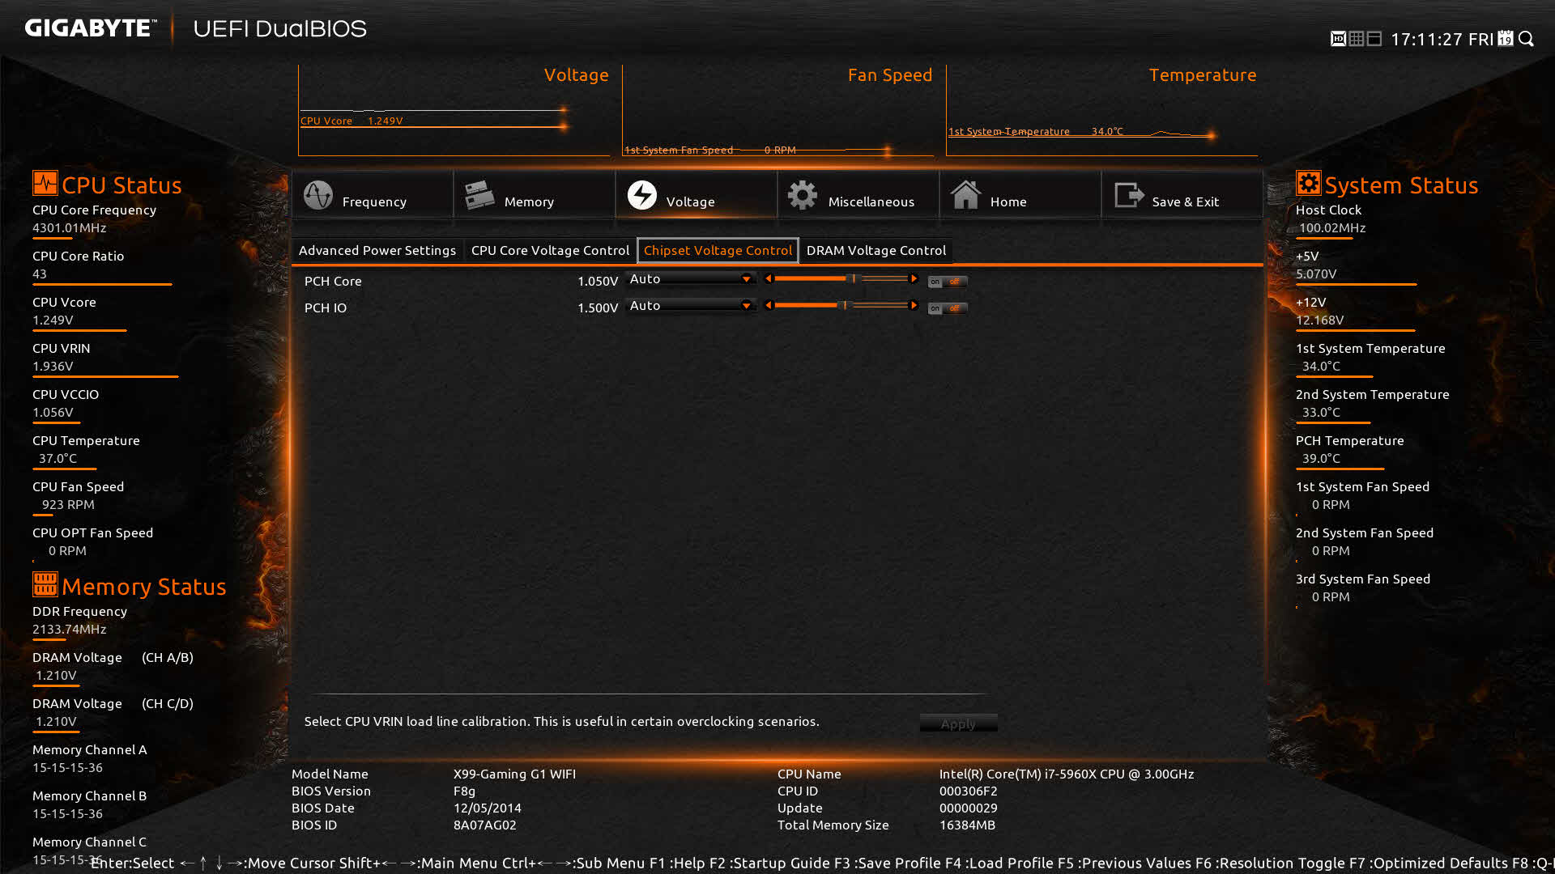Screen dimensions: 1555x874
Task: Click the Voltage lightning bolt icon
Action: pos(641,195)
